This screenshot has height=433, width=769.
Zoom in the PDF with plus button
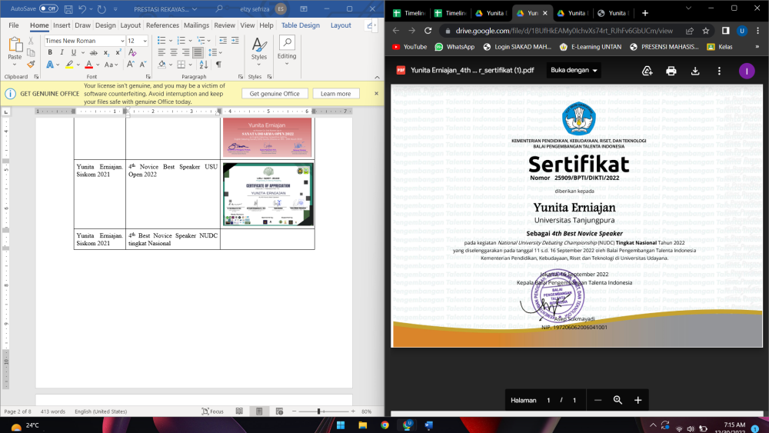point(638,400)
